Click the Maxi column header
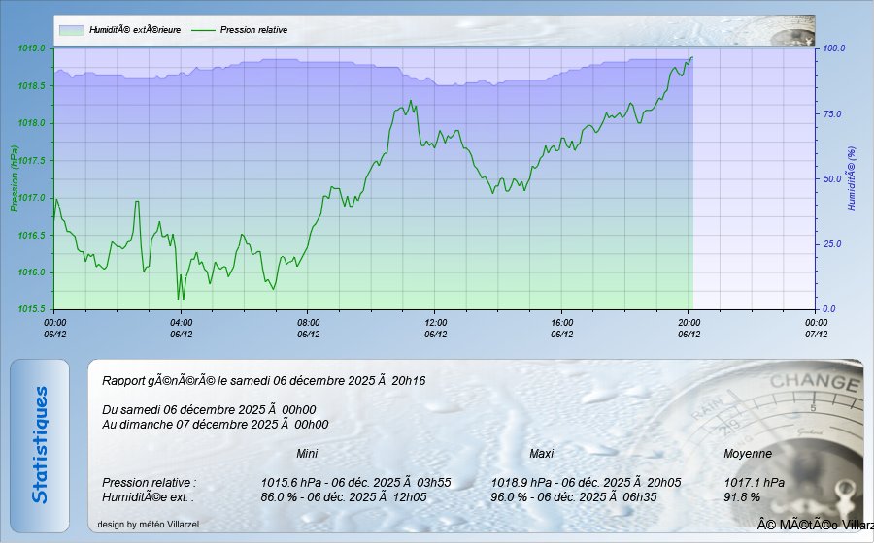This screenshot has width=874, height=543. [541, 454]
